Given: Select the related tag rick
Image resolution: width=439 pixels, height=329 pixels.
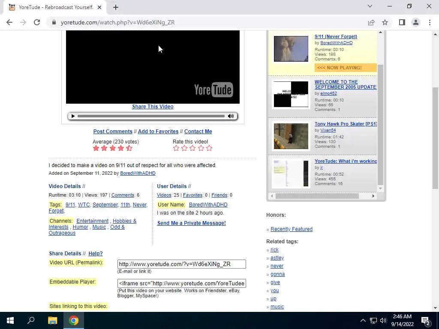Looking at the screenshot, I should (x=274, y=250).
